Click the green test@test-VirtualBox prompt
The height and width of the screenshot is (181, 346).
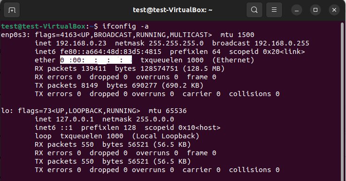point(43,26)
